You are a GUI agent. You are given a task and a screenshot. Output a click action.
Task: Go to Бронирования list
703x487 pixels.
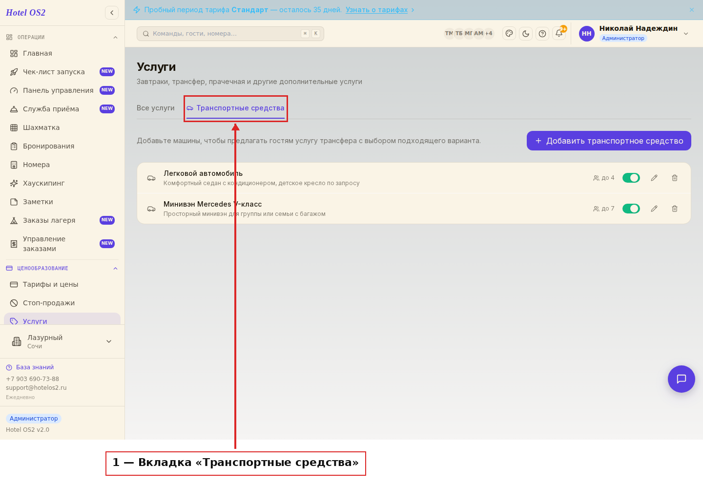tap(62, 146)
